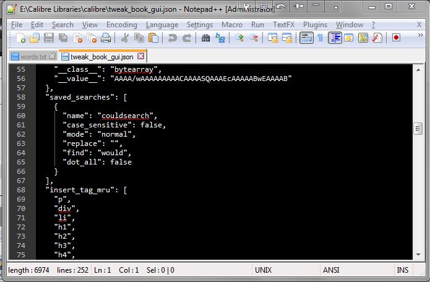Undo last action with toolbar arrow

(172, 38)
